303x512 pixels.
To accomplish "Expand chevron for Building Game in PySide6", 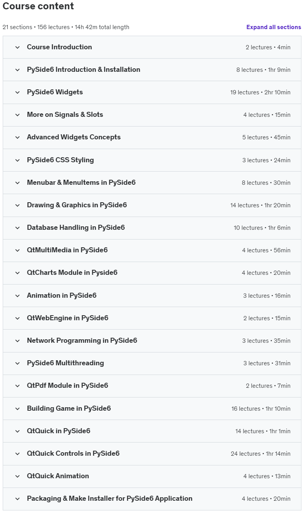I will coord(17,409).
